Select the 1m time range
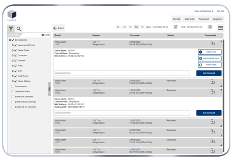This screenshot has height=161, width=232. [x=142, y=27]
